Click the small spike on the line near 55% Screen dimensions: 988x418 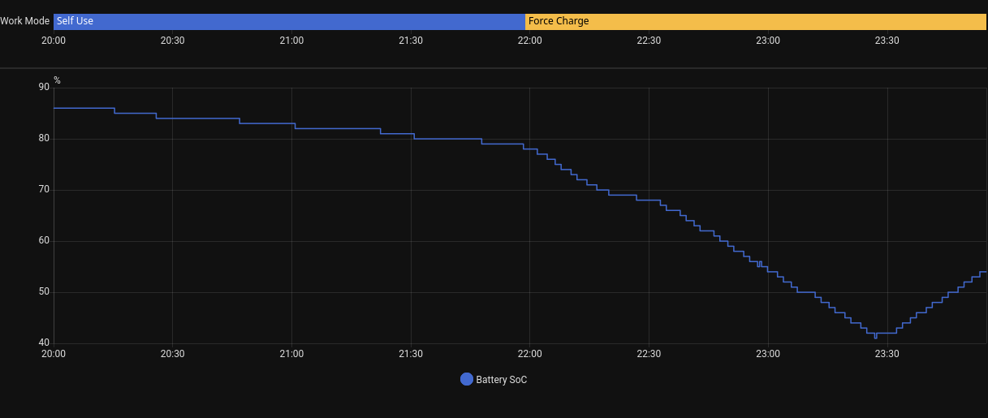760,262
